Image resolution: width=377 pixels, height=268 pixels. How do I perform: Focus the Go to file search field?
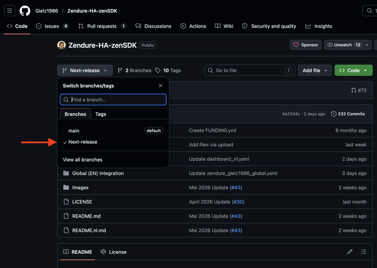(250, 71)
